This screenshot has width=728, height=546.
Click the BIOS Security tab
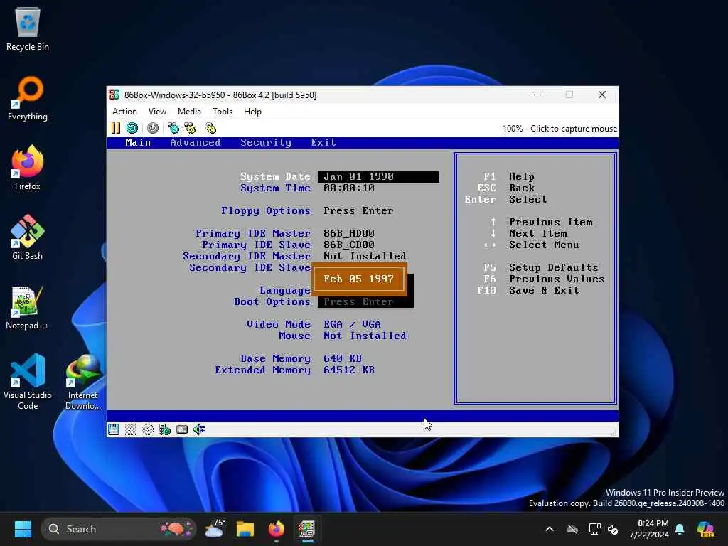coord(266,142)
